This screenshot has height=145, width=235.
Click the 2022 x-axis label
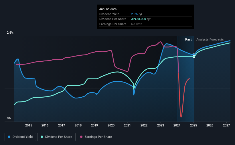pyautogui.click(x=144, y=125)
